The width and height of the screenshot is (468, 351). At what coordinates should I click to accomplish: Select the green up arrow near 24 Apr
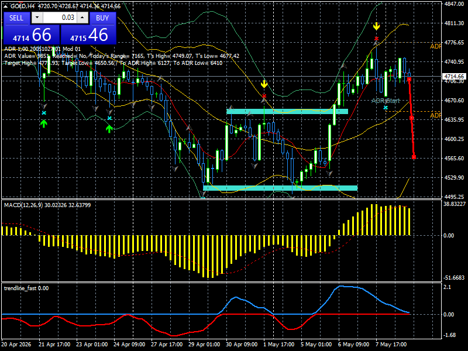(x=109, y=129)
